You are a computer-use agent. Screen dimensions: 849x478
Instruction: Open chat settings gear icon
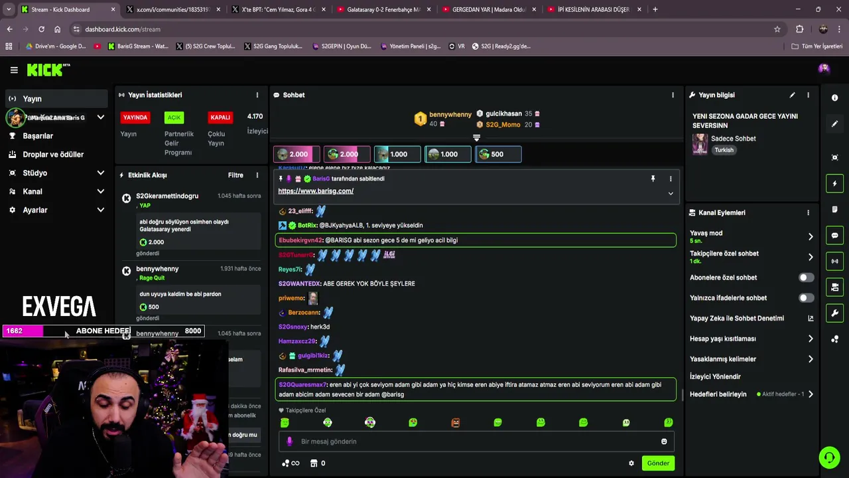(631, 463)
